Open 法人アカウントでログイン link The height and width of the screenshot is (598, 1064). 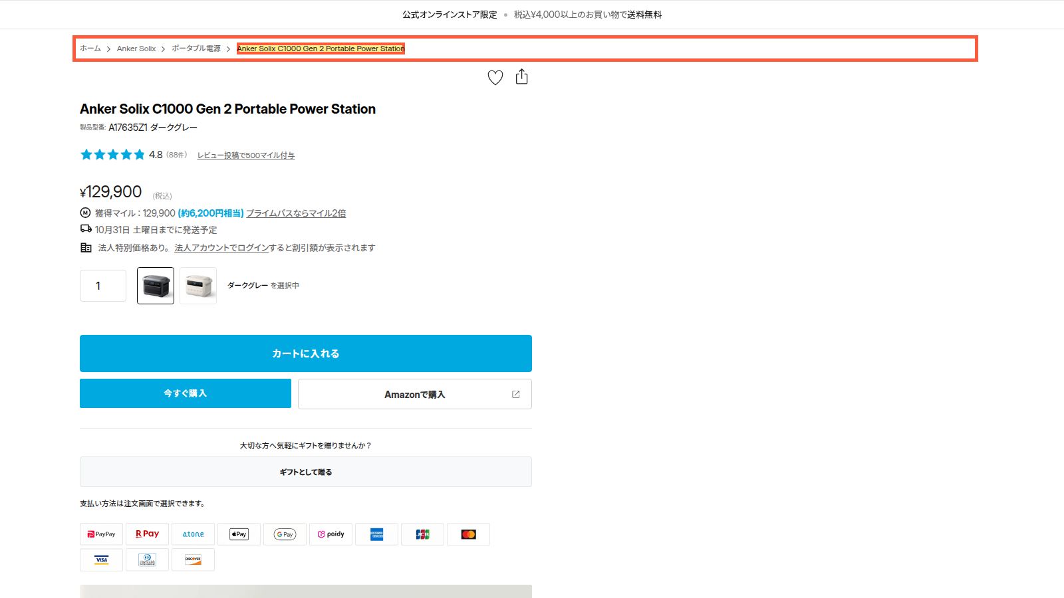point(221,248)
